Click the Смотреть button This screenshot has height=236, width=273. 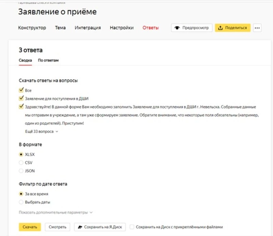click(x=57, y=227)
